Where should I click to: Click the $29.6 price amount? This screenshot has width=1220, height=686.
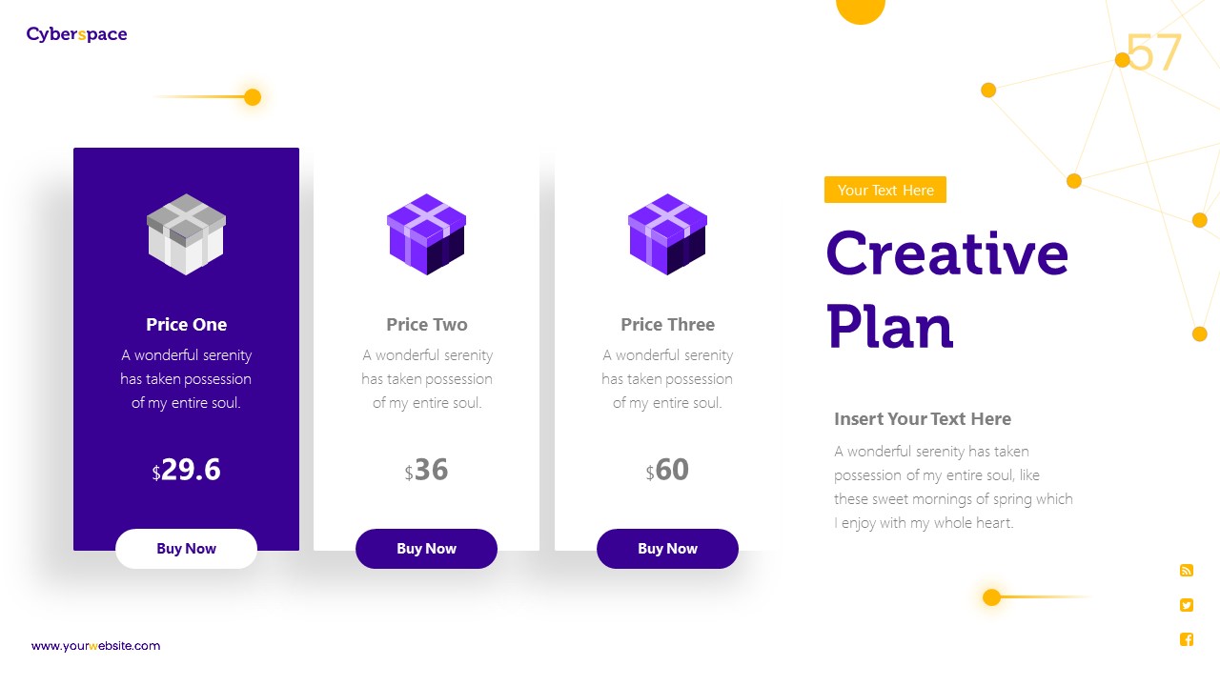click(187, 470)
